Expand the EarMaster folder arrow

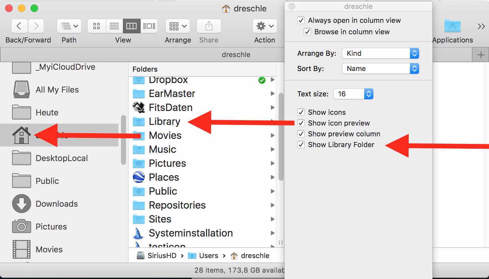(272, 94)
